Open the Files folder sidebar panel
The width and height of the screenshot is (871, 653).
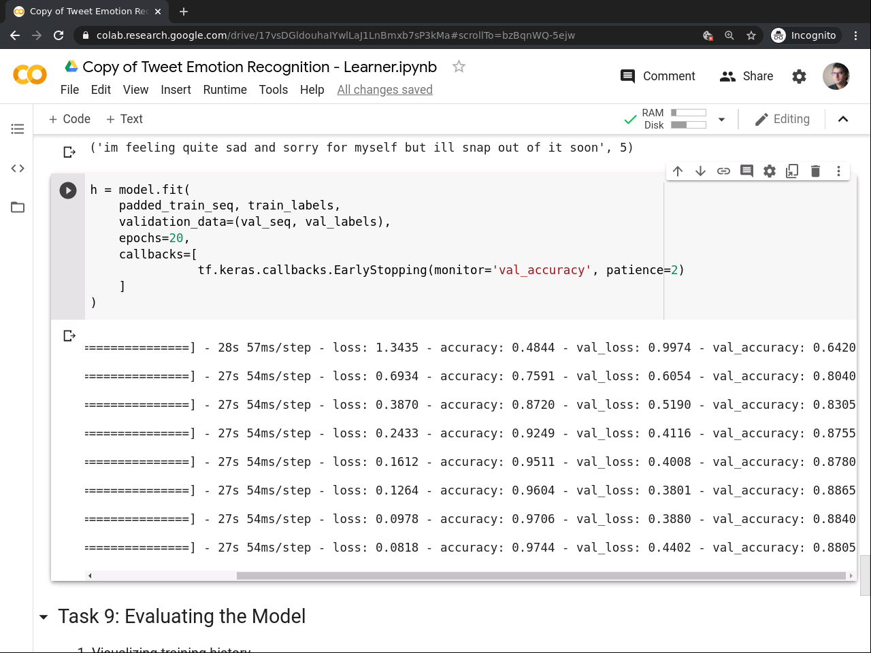pos(18,207)
